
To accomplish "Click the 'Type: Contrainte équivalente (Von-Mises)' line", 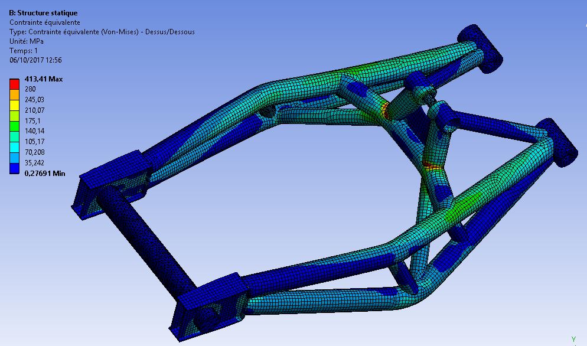I will pyautogui.click(x=102, y=32).
